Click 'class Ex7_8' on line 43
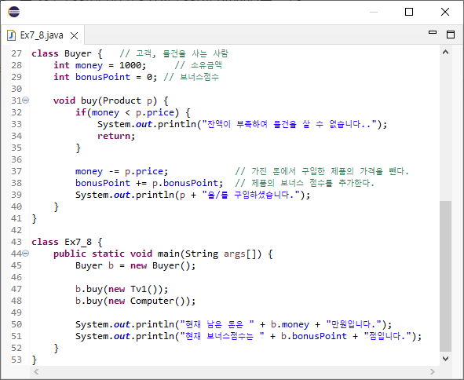Screen dimensions: 464x380 tap(61, 242)
